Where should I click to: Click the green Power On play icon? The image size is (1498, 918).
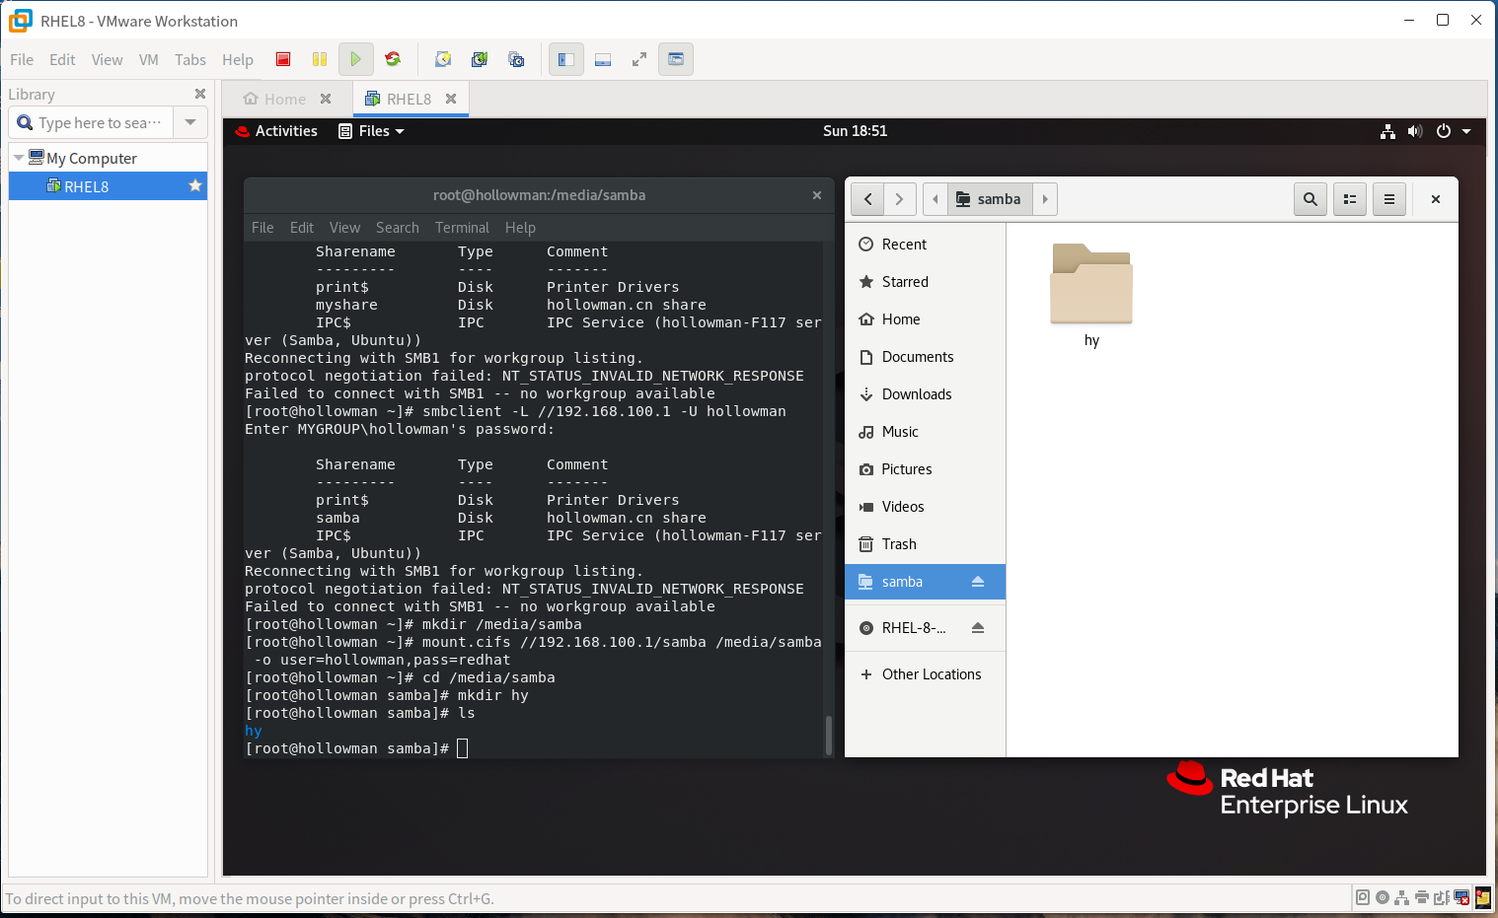tap(355, 59)
